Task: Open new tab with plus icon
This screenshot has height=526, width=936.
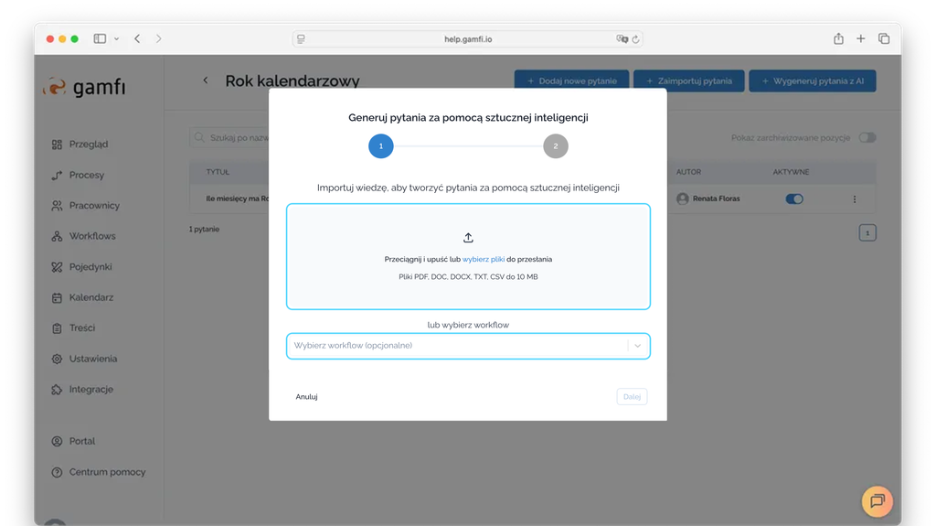Action: point(861,38)
